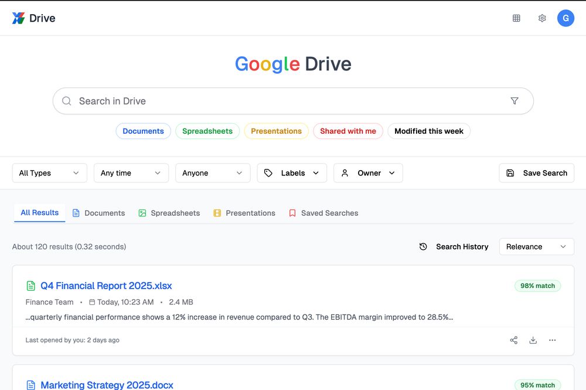Click the magnifier icon in search bar
The height and width of the screenshot is (390, 586).
tap(67, 101)
